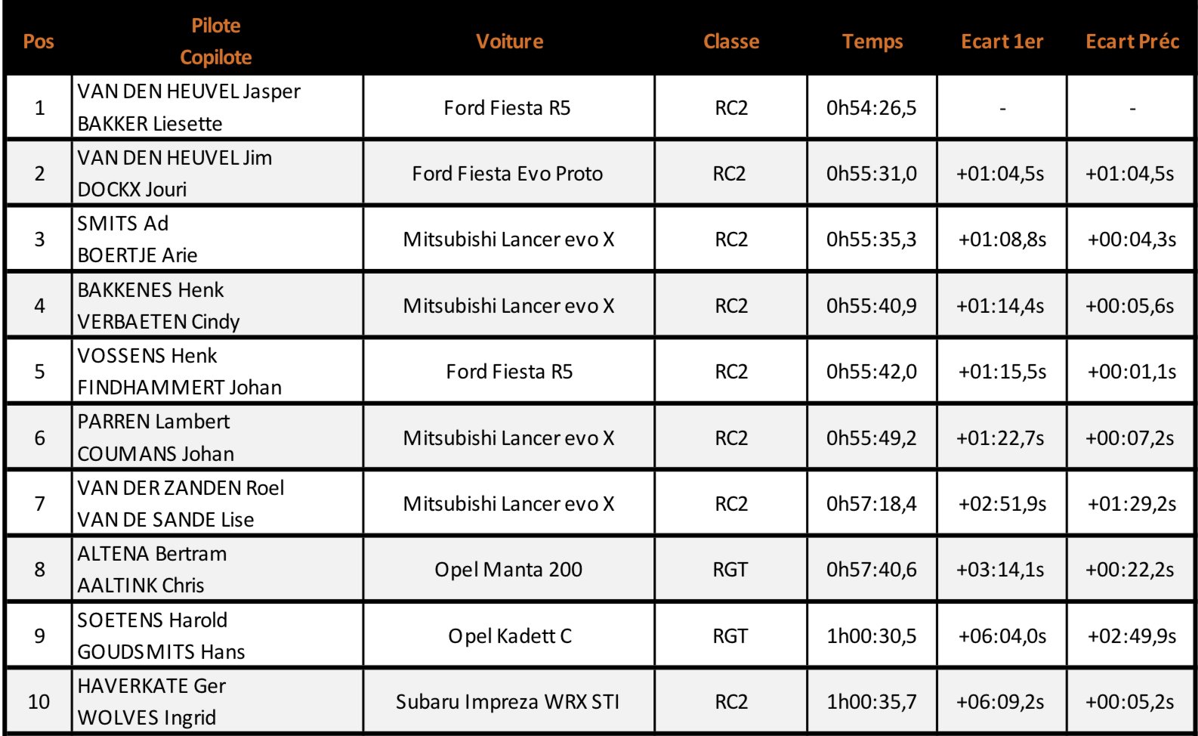
Task: Select the +01:29,2s previous gap cell
Action: click(x=1132, y=503)
